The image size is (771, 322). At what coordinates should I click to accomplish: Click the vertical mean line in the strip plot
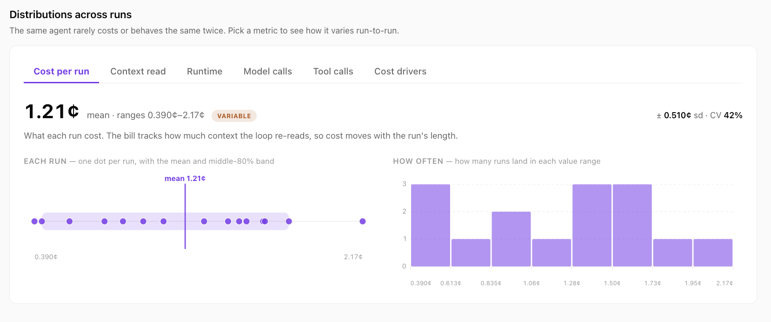[x=185, y=216]
